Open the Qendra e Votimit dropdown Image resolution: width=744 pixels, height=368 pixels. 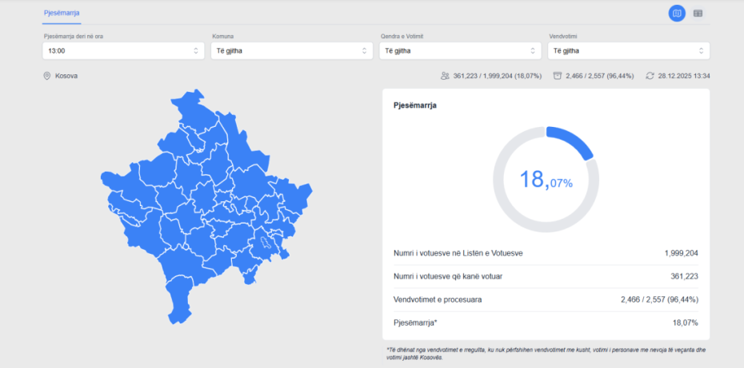460,51
